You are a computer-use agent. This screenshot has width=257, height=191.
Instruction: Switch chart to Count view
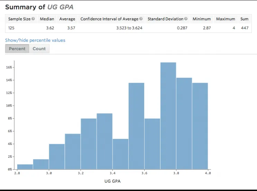click(x=39, y=49)
